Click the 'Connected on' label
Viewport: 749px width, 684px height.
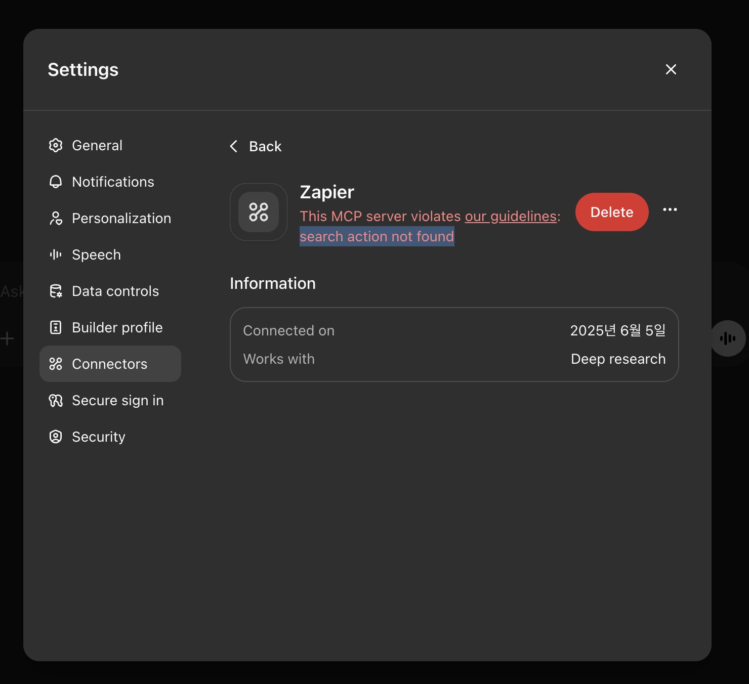pyautogui.click(x=289, y=331)
